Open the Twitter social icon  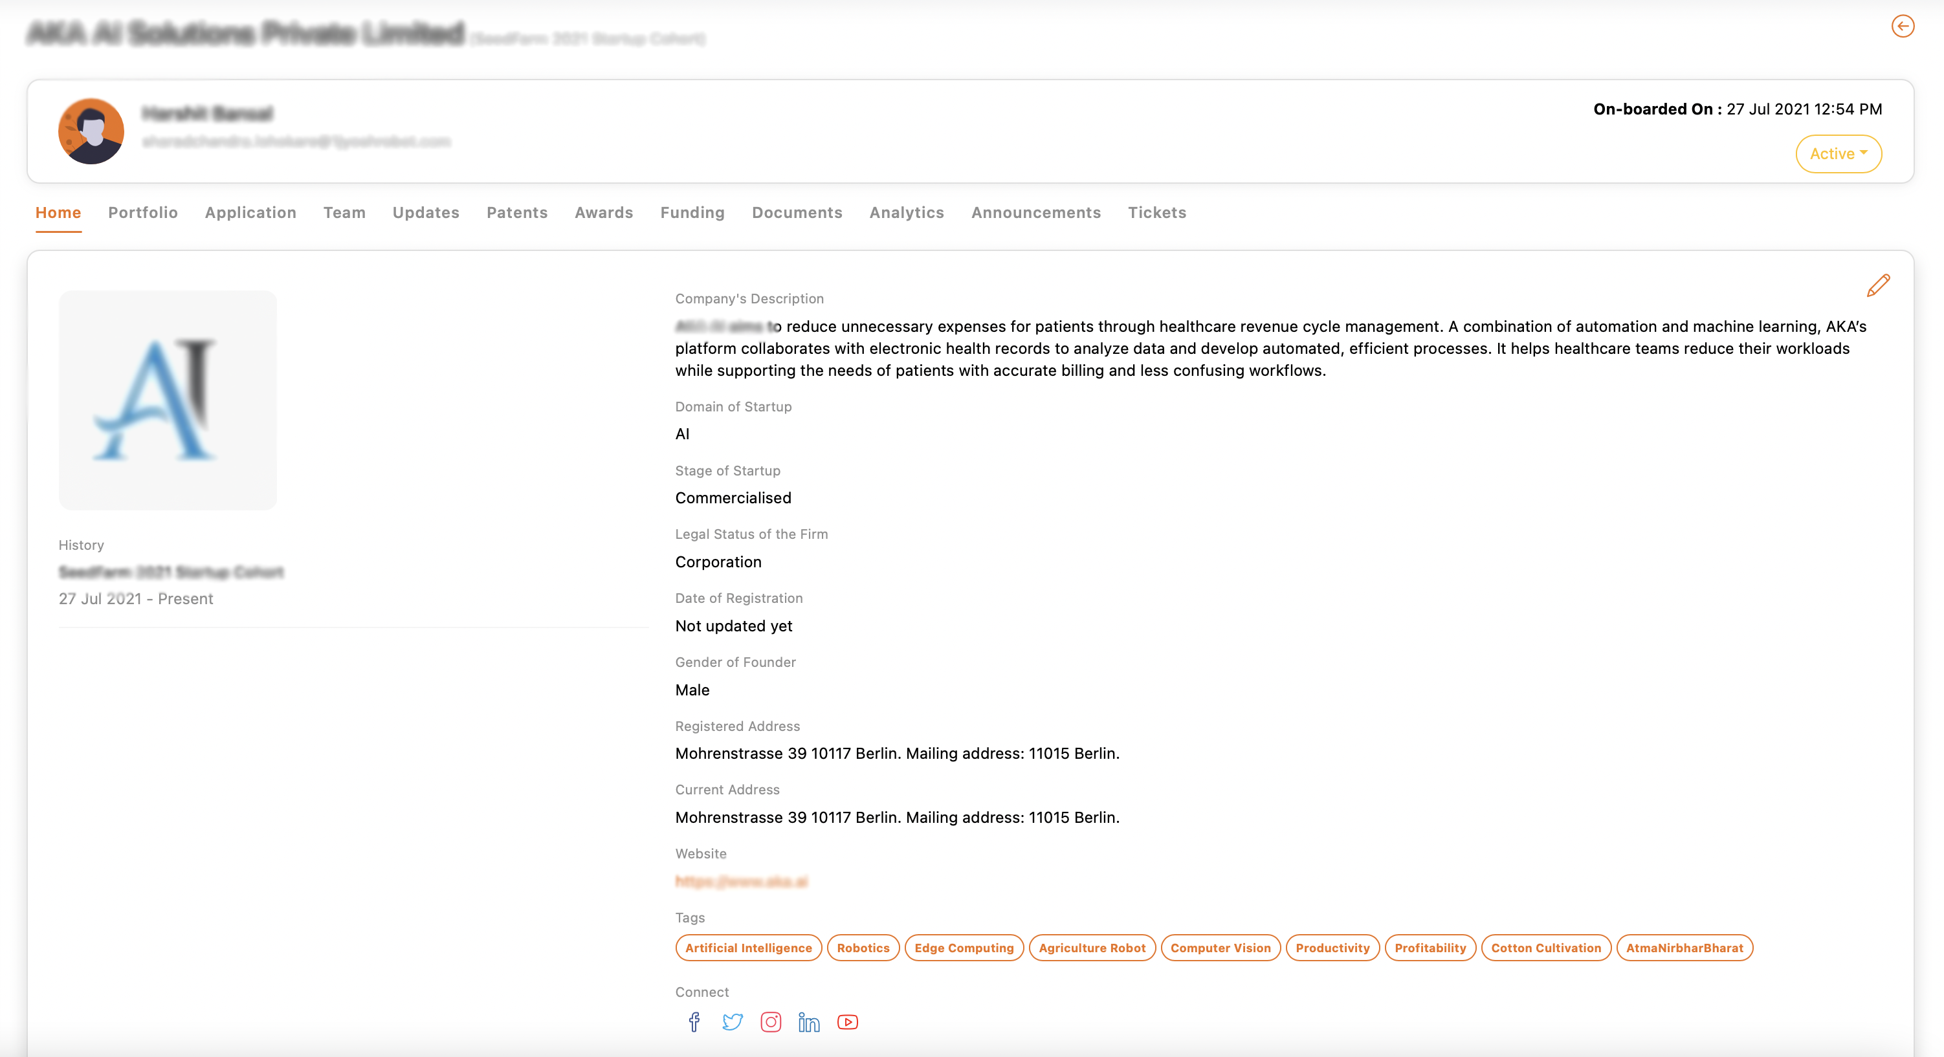coord(732,1022)
